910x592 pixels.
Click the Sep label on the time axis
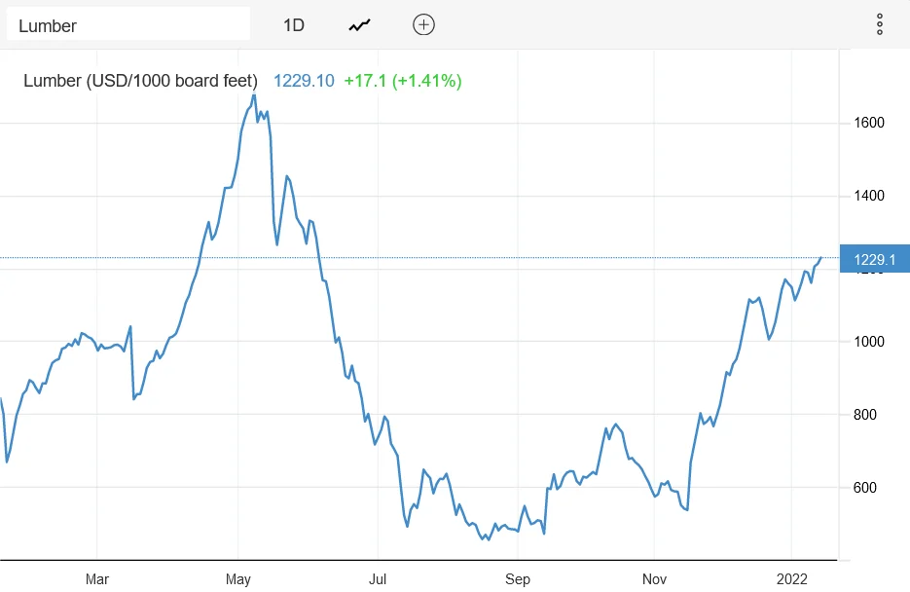(x=518, y=579)
